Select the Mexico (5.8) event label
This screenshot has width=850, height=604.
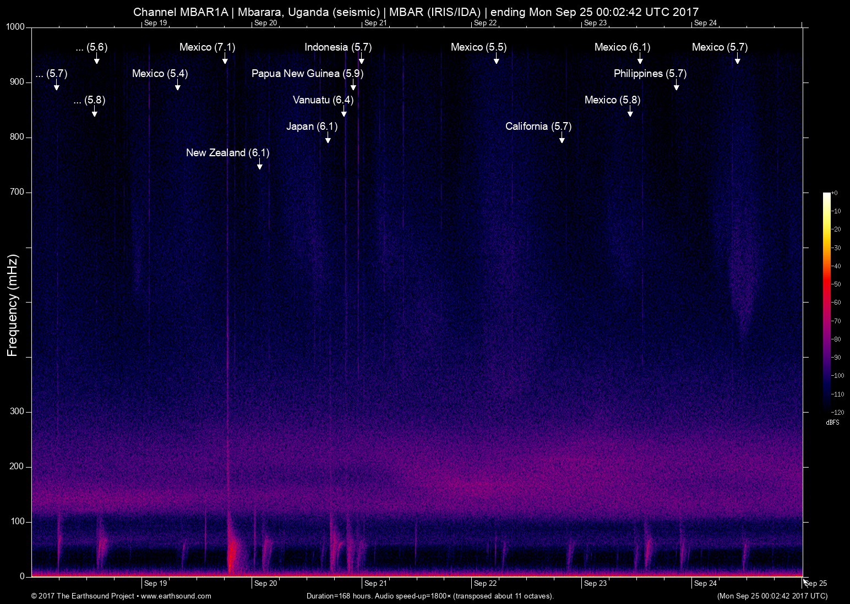click(x=612, y=100)
